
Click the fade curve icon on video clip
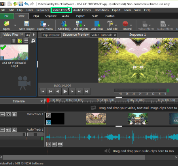tap(49, 116)
